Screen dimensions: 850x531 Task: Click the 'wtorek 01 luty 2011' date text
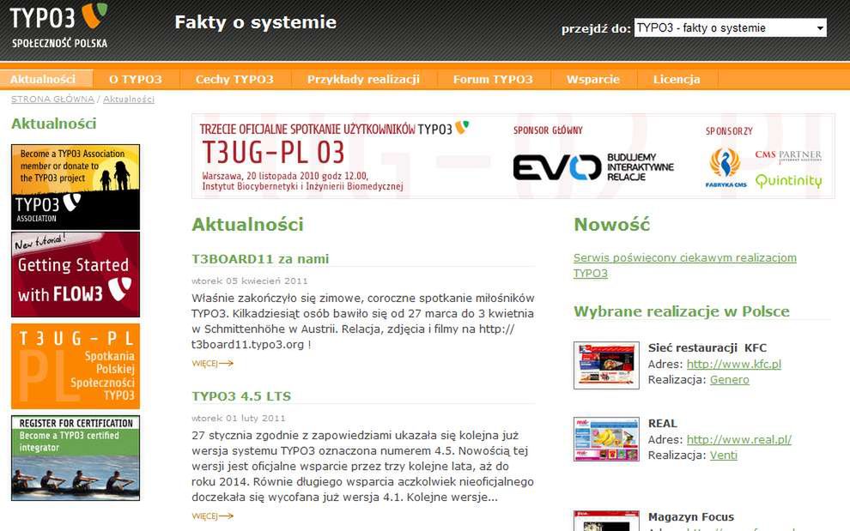click(238, 419)
